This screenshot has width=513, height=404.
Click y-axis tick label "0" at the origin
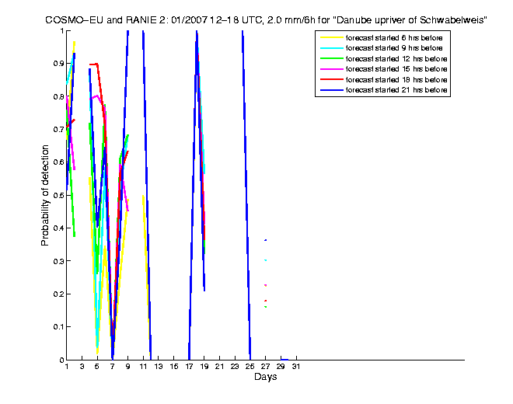coord(62,360)
